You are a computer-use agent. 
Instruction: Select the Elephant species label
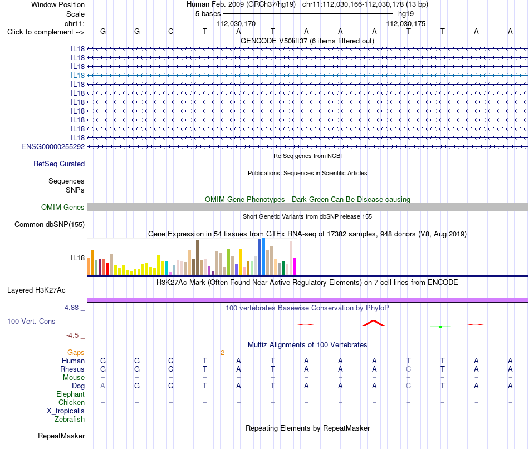70,394
